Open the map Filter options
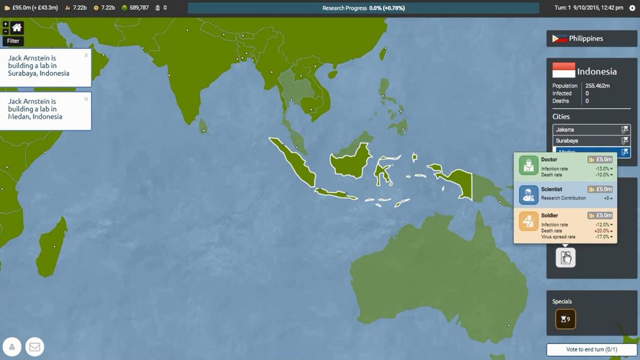The height and width of the screenshot is (360, 640). [x=13, y=41]
